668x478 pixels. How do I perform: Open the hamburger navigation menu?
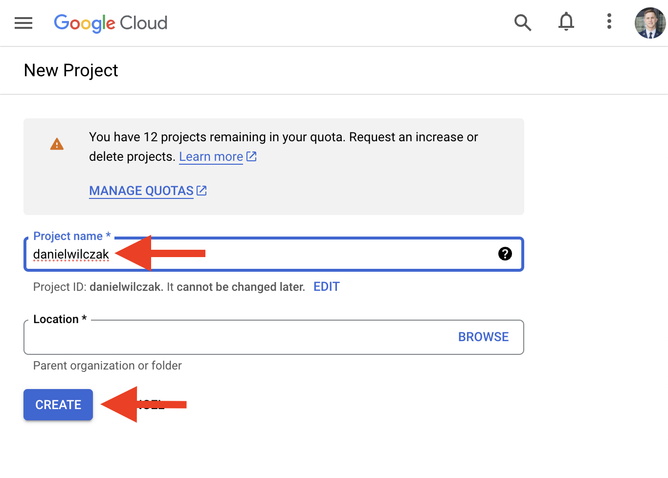pyautogui.click(x=23, y=23)
